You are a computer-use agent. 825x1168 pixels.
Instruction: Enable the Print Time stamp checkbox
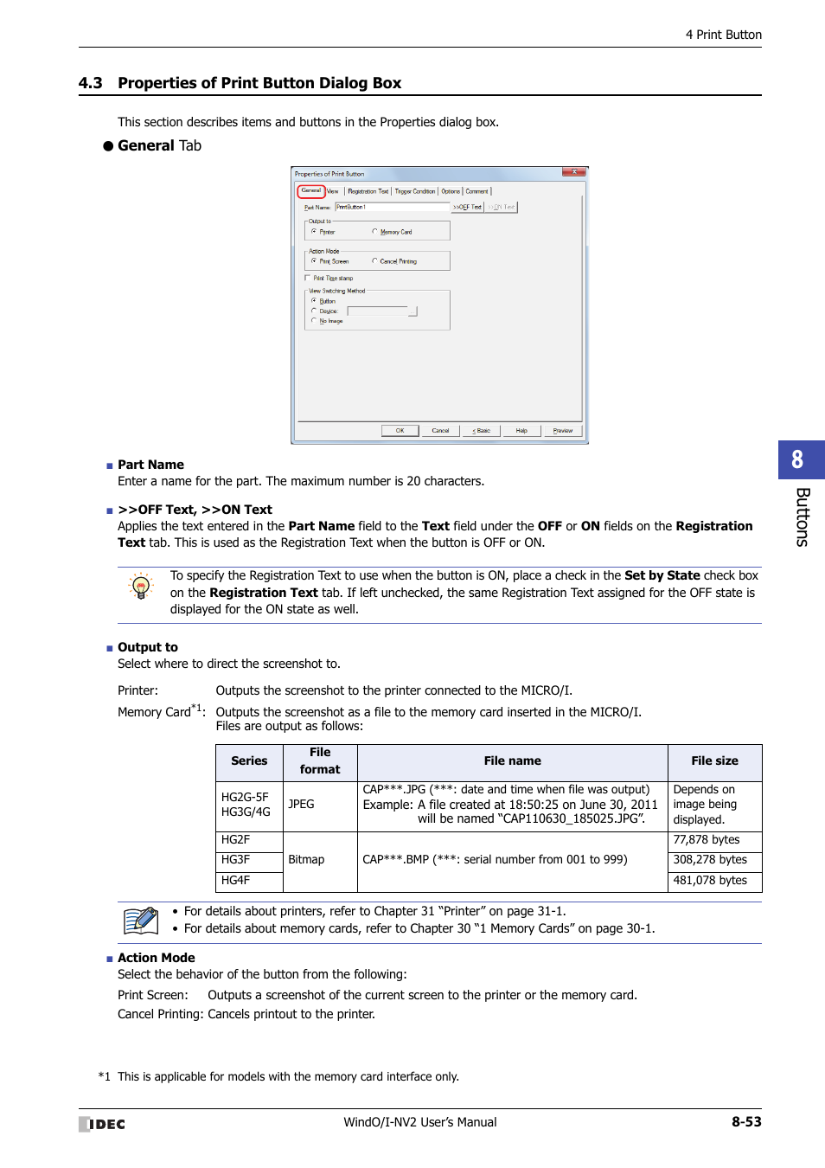click(x=307, y=278)
